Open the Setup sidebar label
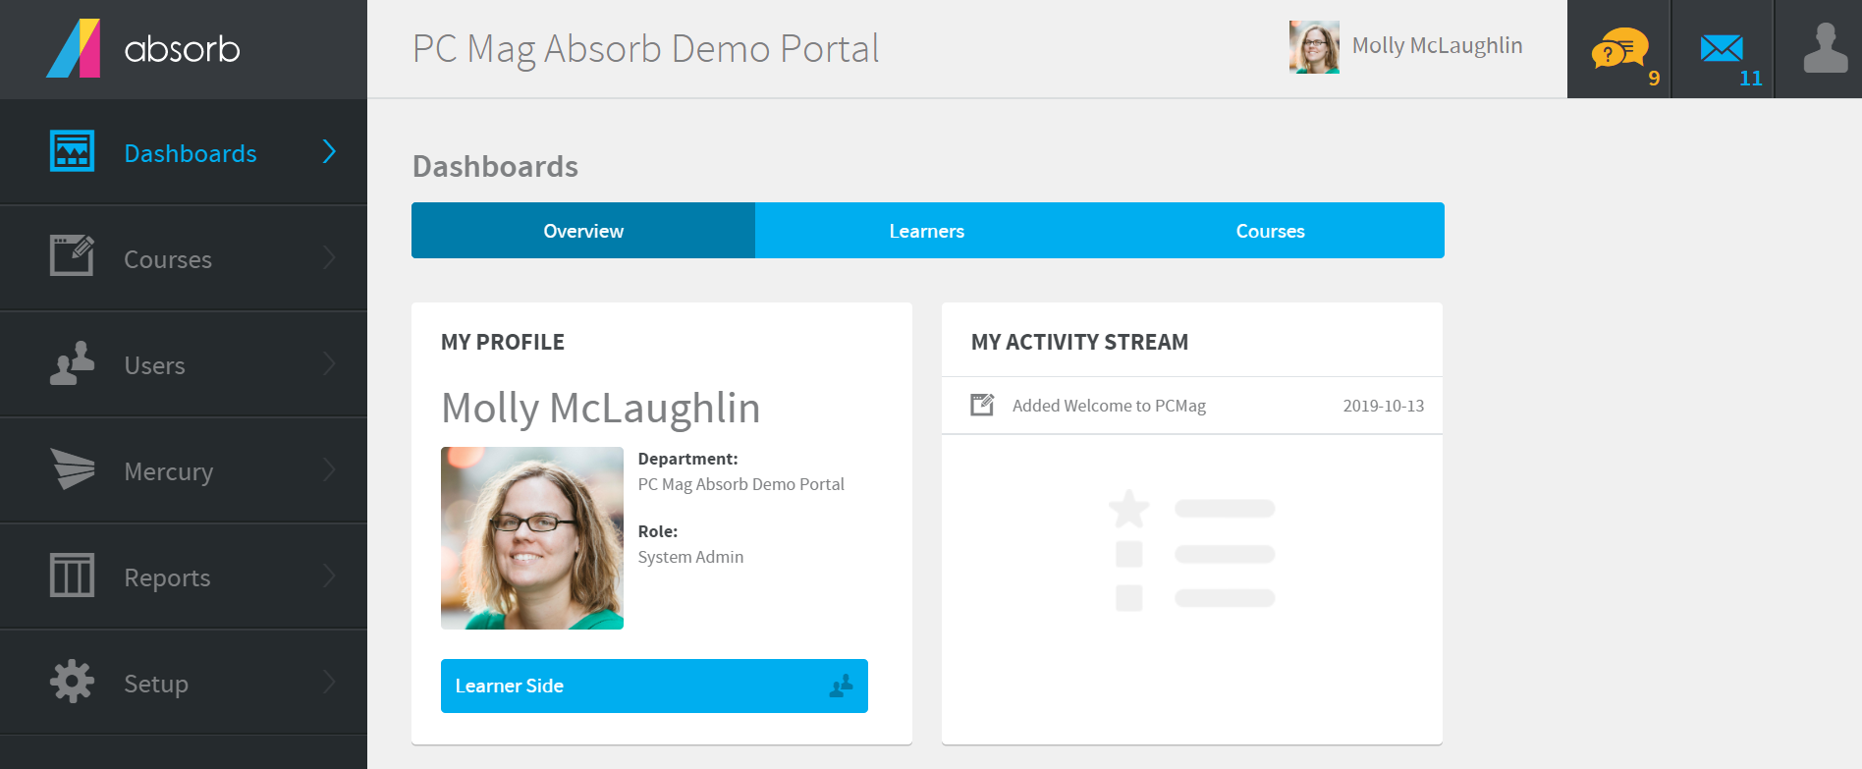The height and width of the screenshot is (769, 1862). click(156, 684)
